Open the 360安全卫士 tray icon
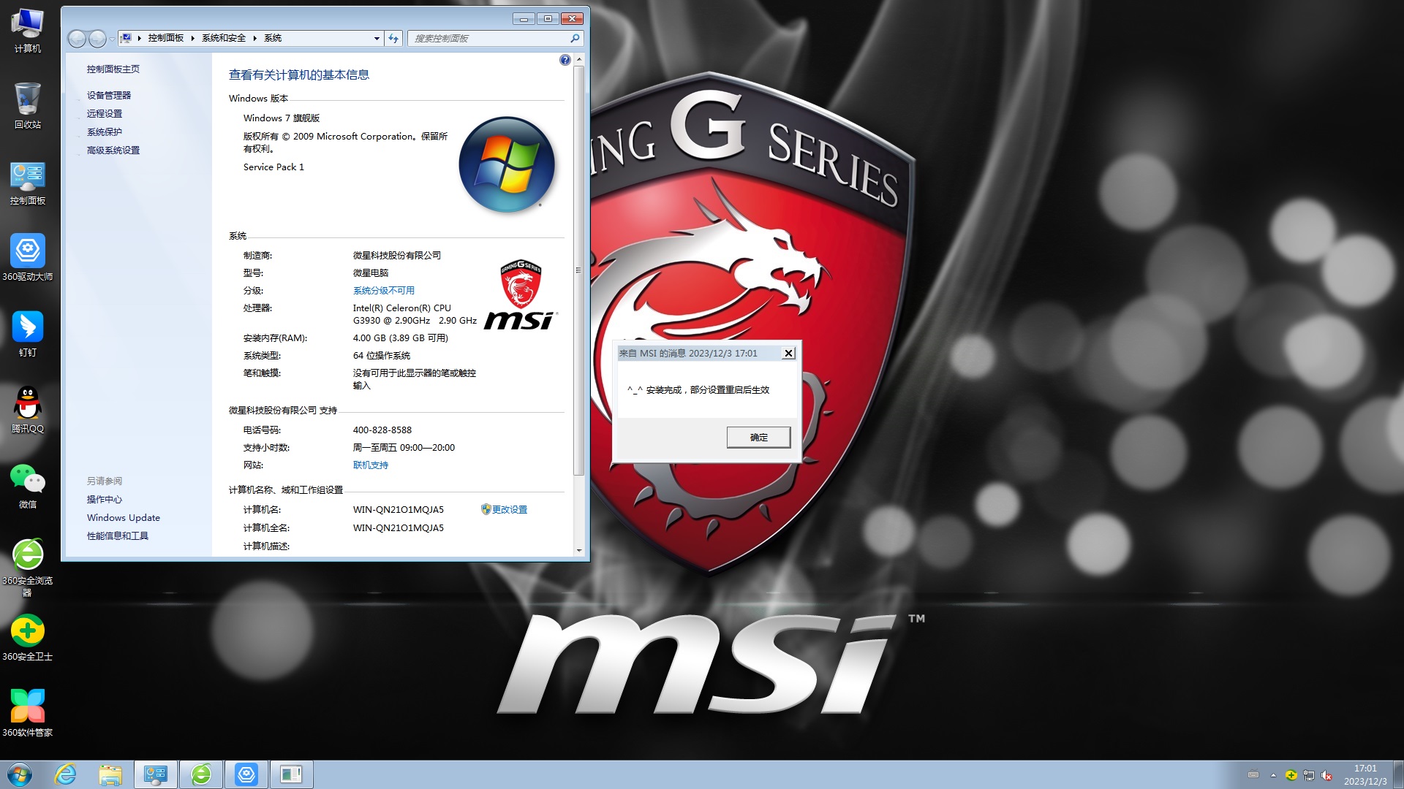Viewport: 1404px width, 789px height. (x=1291, y=775)
